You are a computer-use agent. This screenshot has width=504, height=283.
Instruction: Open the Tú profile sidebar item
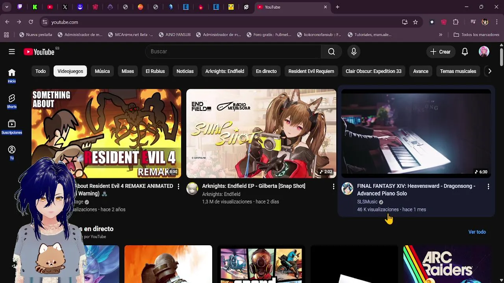click(12, 153)
